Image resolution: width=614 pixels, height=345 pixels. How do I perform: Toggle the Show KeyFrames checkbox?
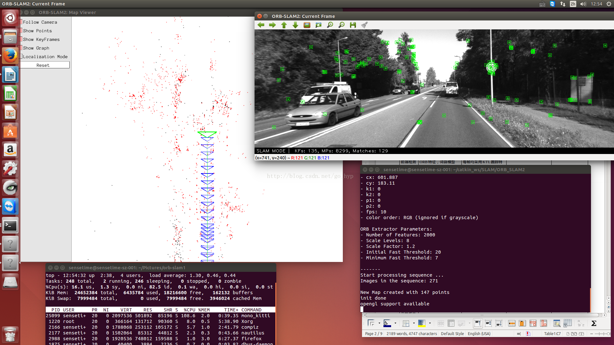click(x=21, y=39)
